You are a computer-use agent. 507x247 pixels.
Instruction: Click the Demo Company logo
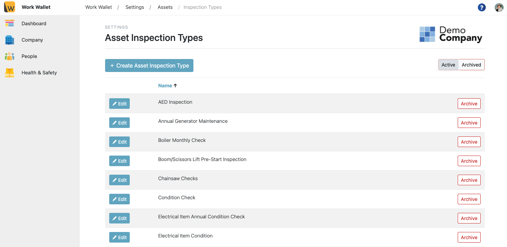point(451,34)
